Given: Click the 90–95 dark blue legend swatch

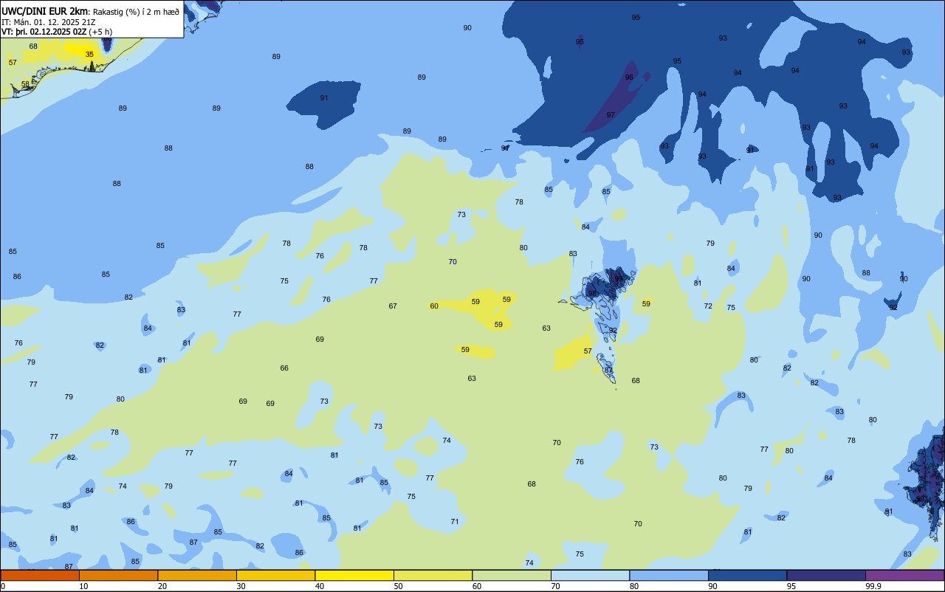Looking at the screenshot, I should coord(747,575).
